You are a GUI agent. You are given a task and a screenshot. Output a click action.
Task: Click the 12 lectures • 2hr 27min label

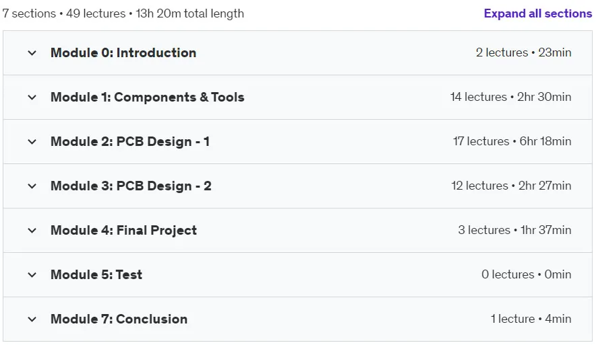click(x=511, y=186)
